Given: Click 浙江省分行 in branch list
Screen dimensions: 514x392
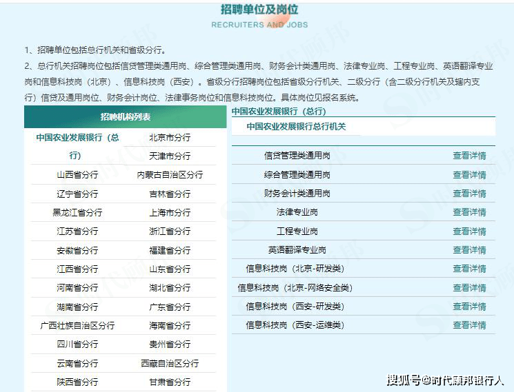Looking at the screenshot, I should pyautogui.click(x=170, y=231).
